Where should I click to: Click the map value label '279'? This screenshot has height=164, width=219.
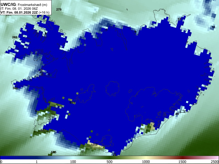(x=59, y=10)
